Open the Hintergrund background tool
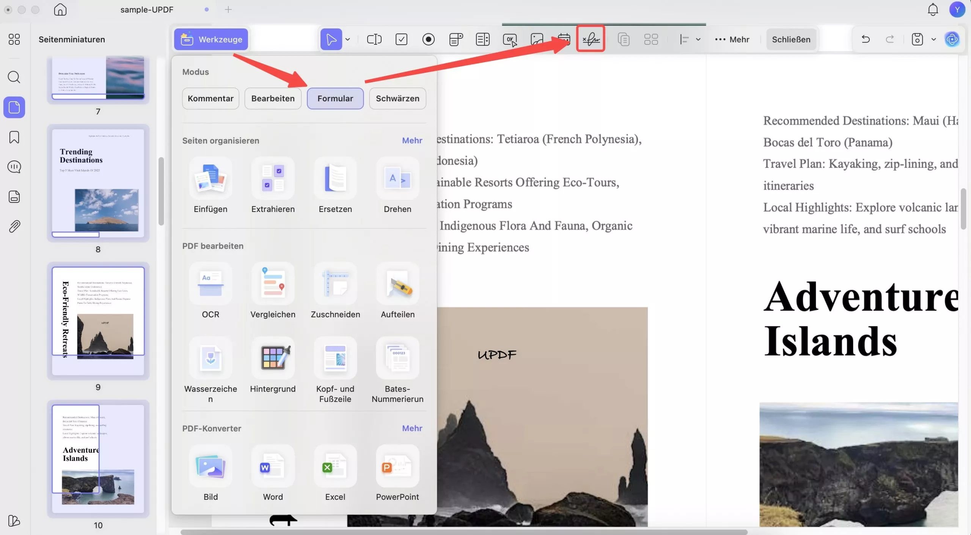This screenshot has width=971, height=535. coord(273,366)
